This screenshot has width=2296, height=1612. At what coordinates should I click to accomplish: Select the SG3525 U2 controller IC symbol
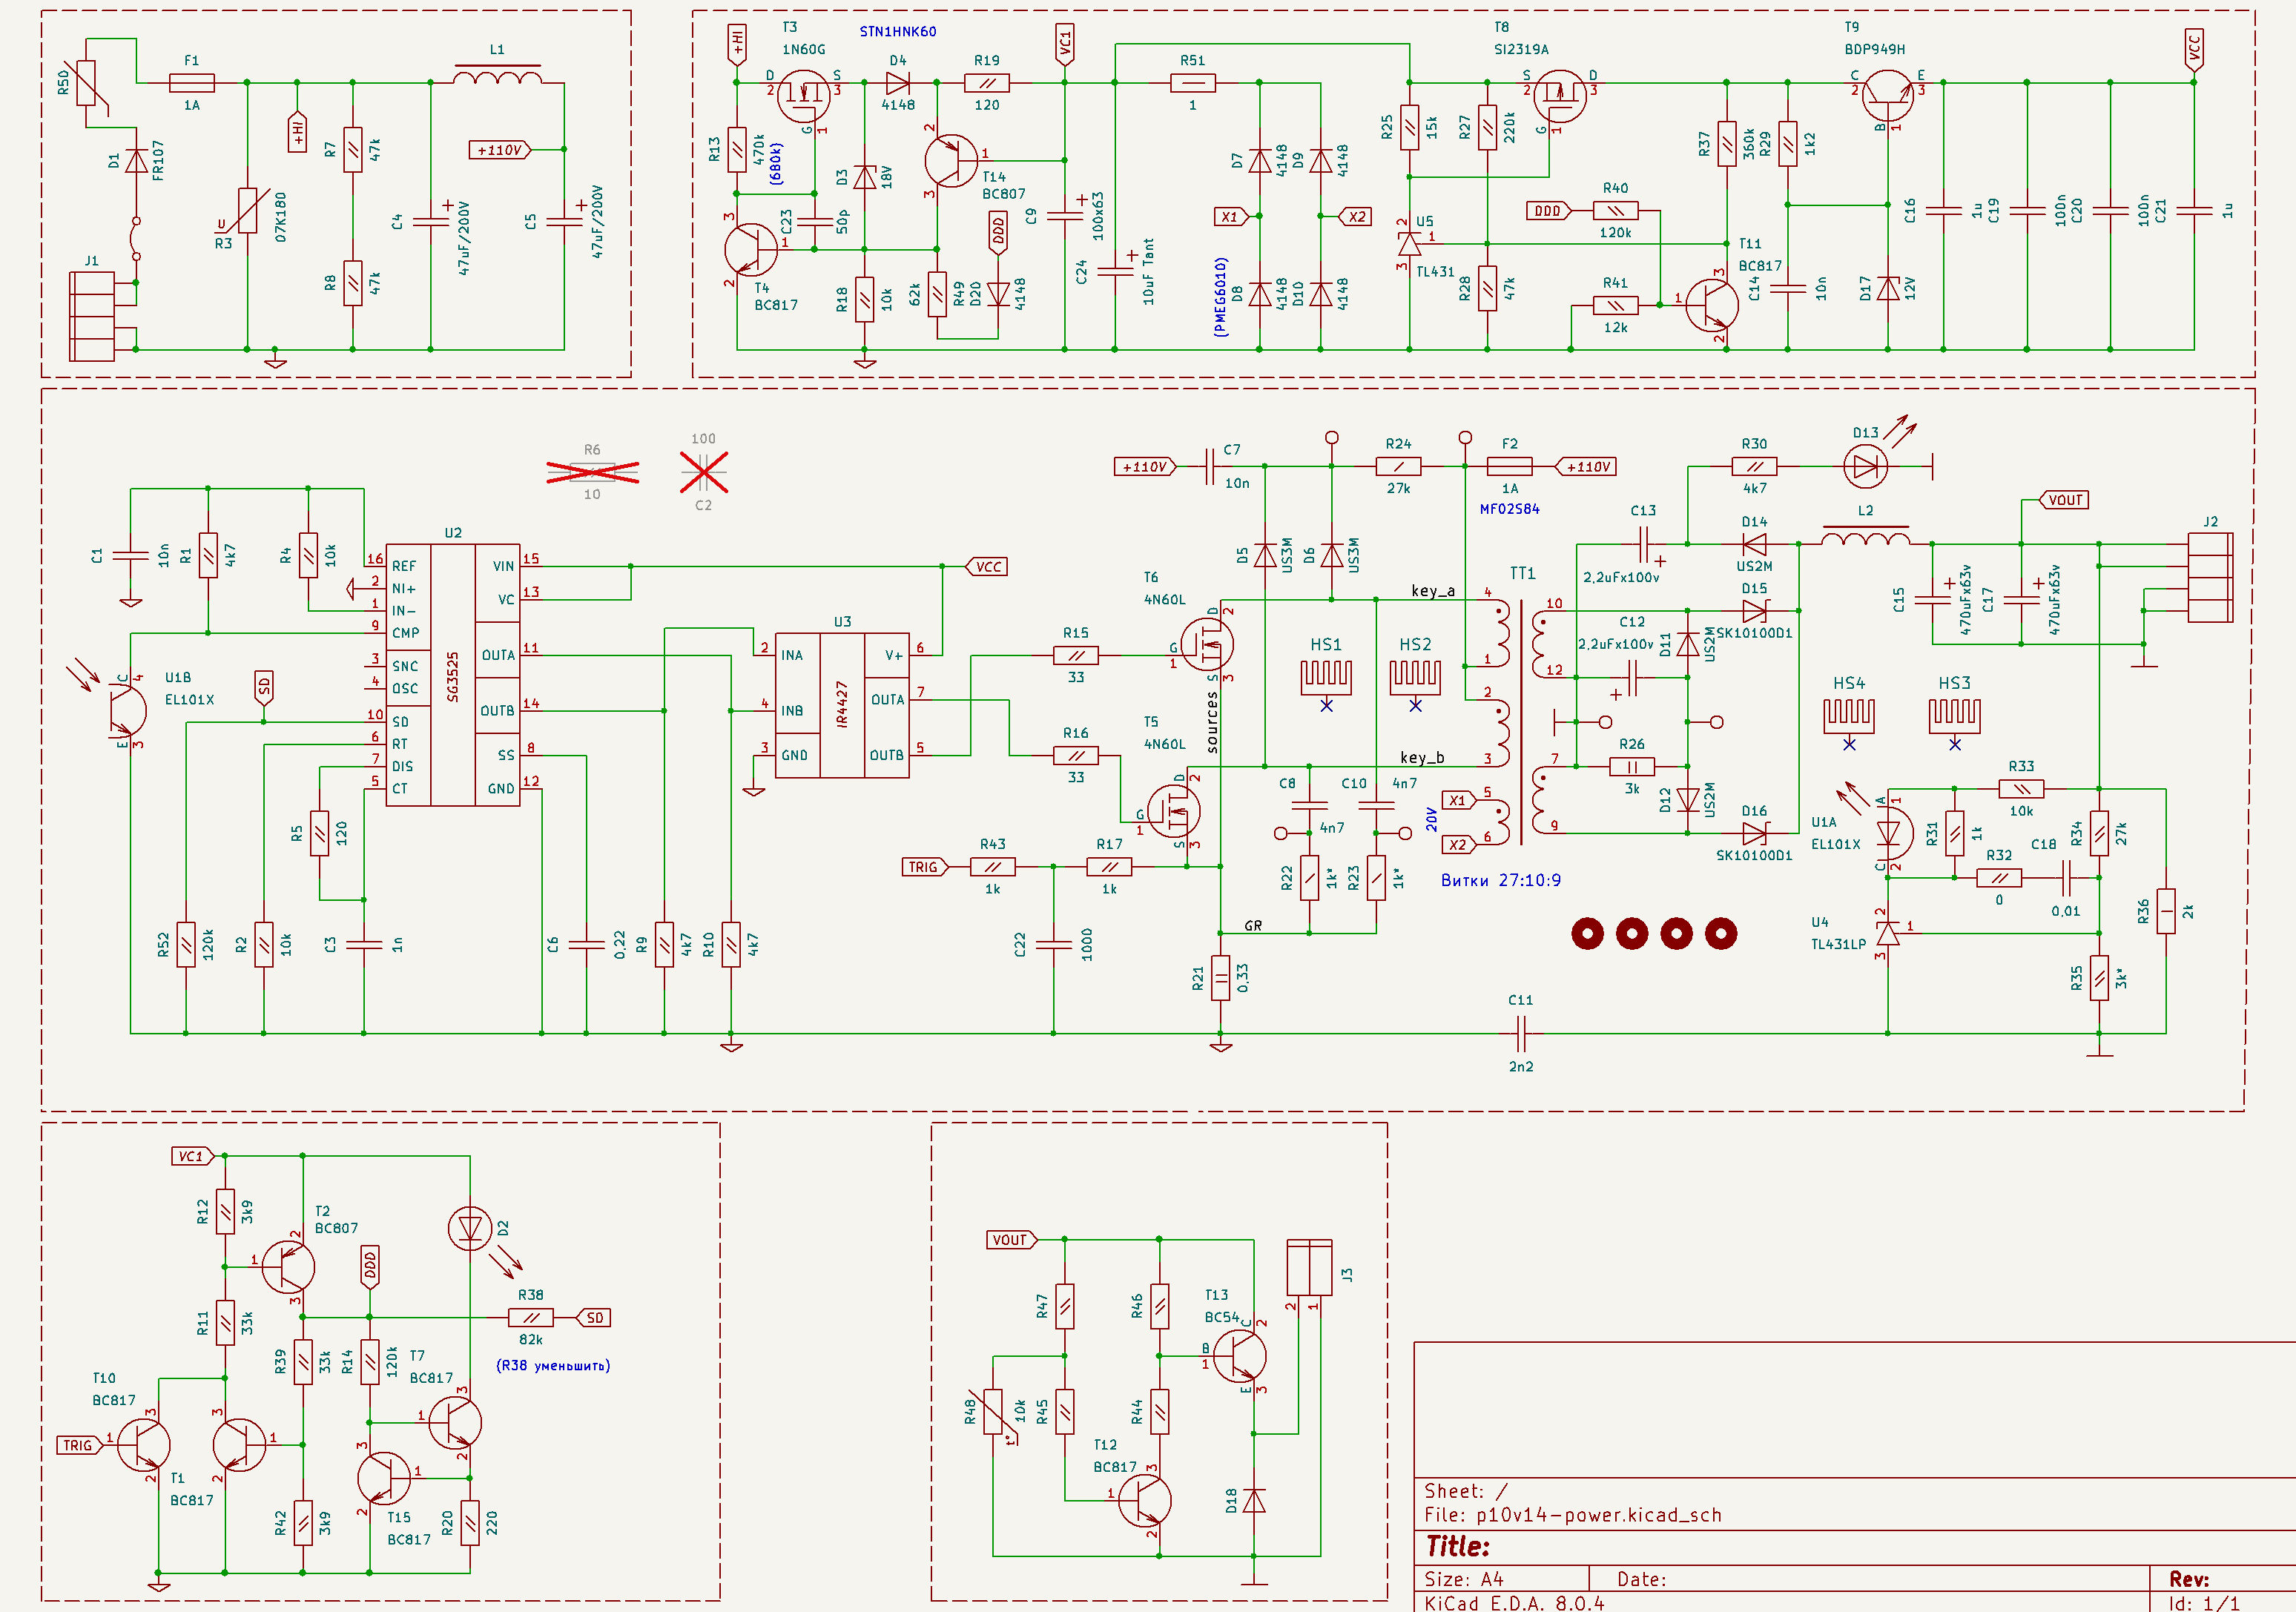coord(453,676)
